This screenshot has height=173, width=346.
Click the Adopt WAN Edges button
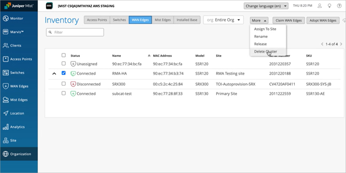point(323,20)
